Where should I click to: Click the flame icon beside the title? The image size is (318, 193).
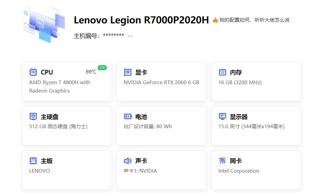tap(215, 20)
